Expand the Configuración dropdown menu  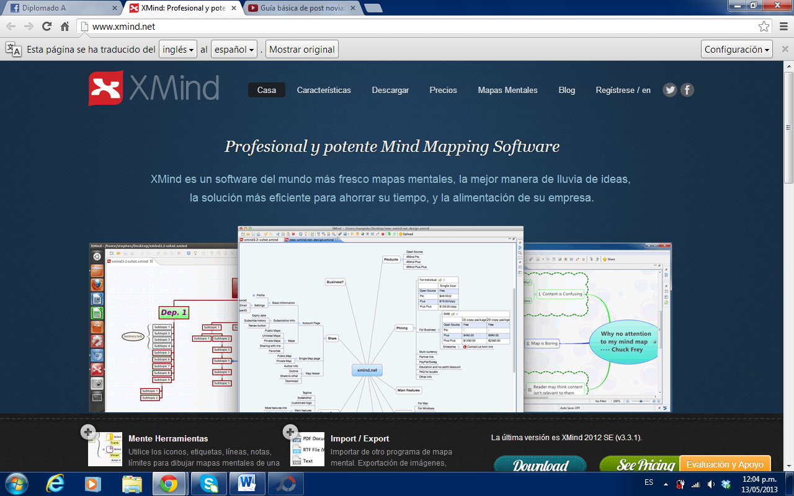click(x=736, y=49)
